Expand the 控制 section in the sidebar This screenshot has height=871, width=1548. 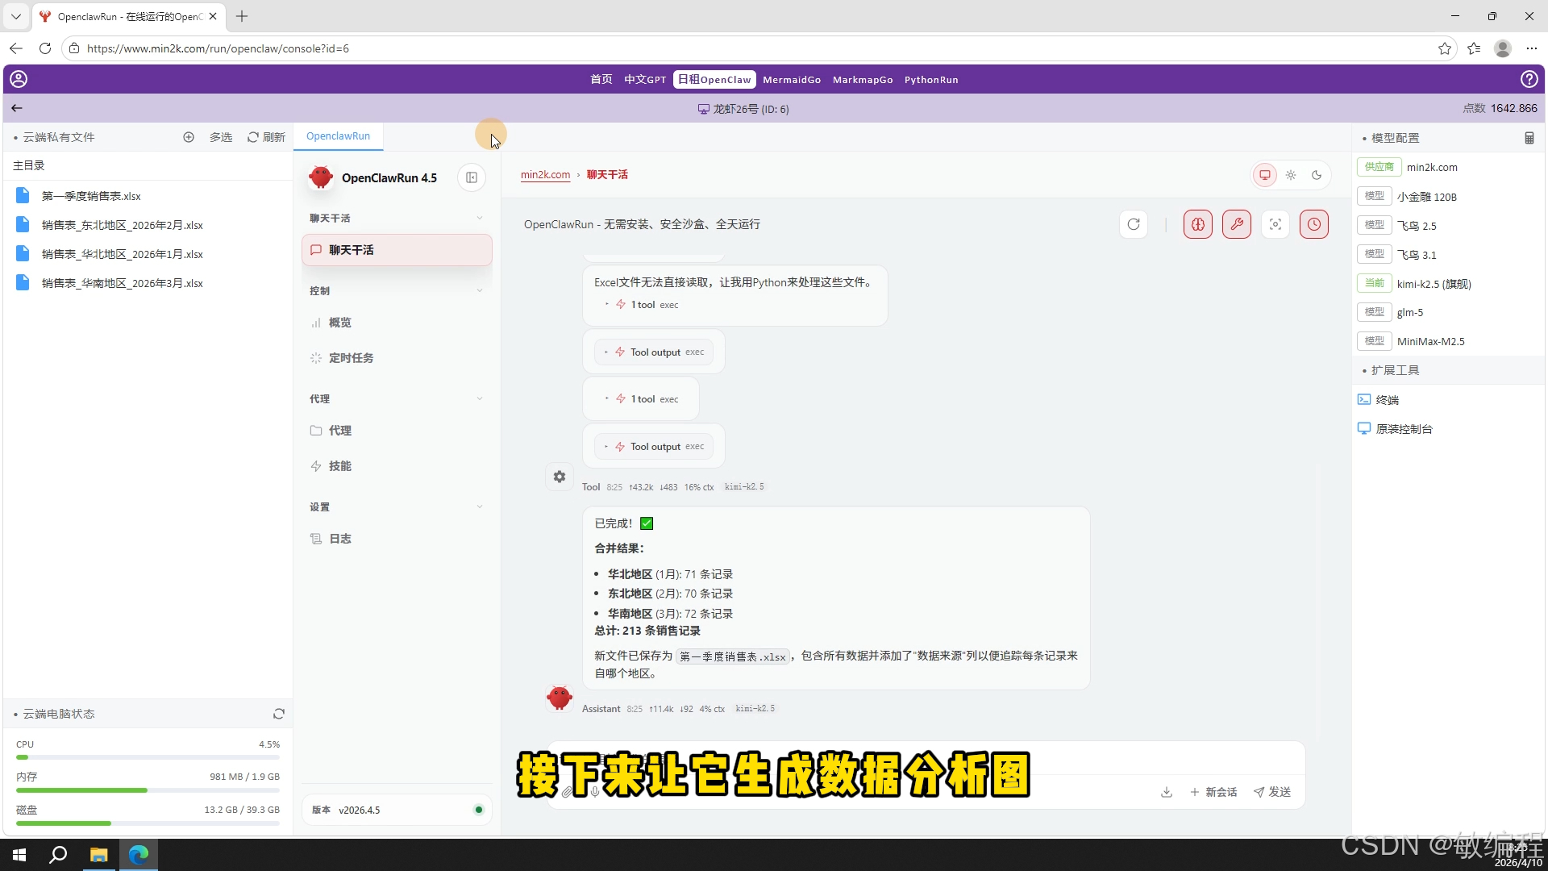[480, 290]
